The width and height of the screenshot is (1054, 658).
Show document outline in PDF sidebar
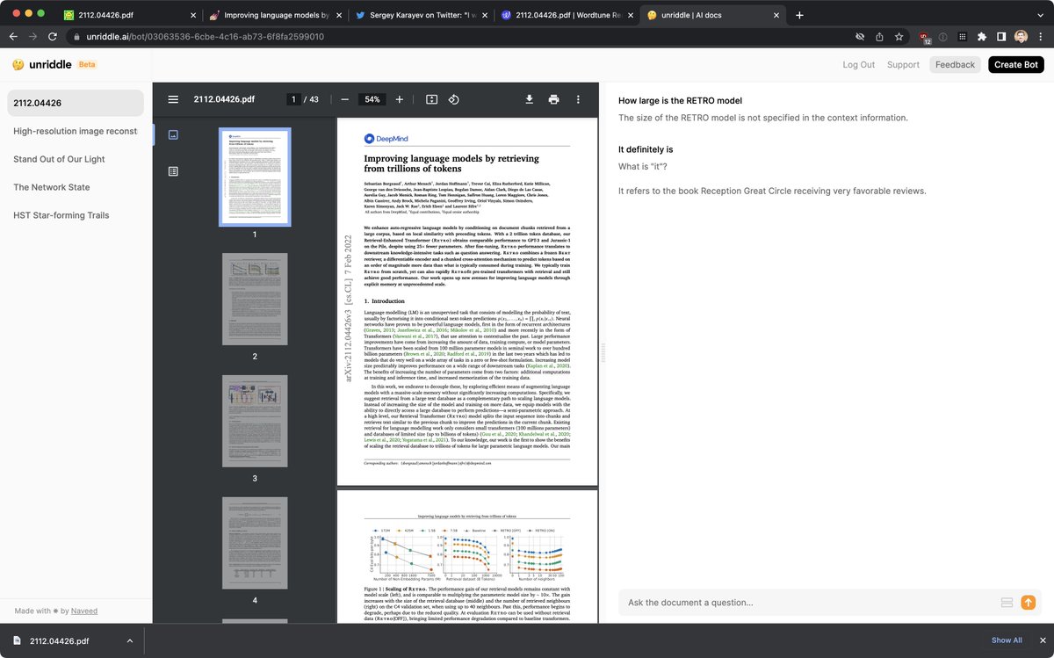click(173, 171)
